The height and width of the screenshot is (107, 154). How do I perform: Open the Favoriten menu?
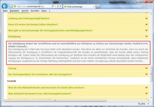click(35, 11)
